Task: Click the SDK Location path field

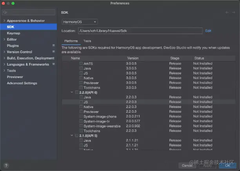Action: (140, 31)
